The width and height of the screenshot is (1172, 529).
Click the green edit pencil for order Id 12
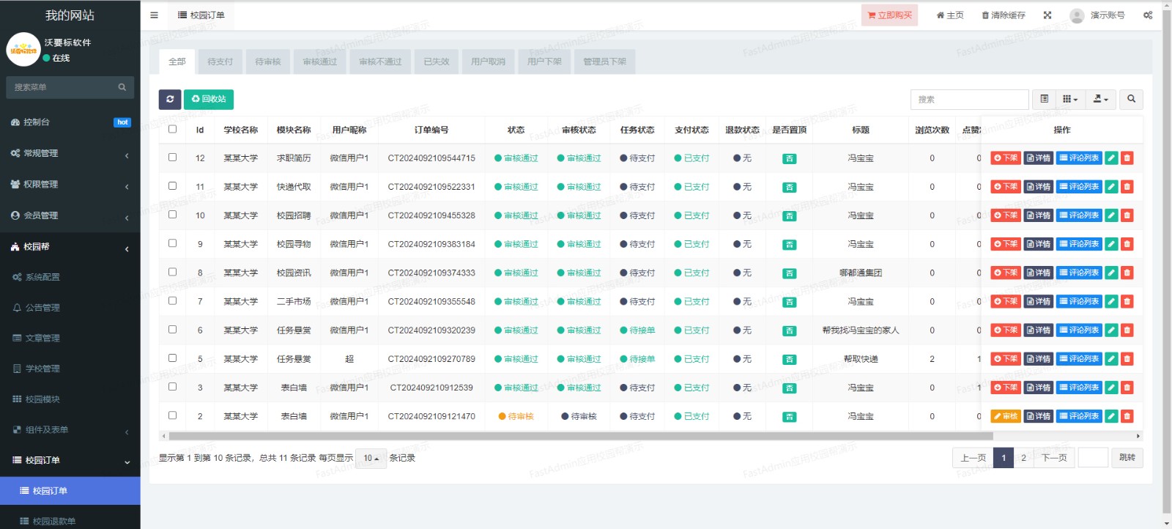pos(1111,158)
